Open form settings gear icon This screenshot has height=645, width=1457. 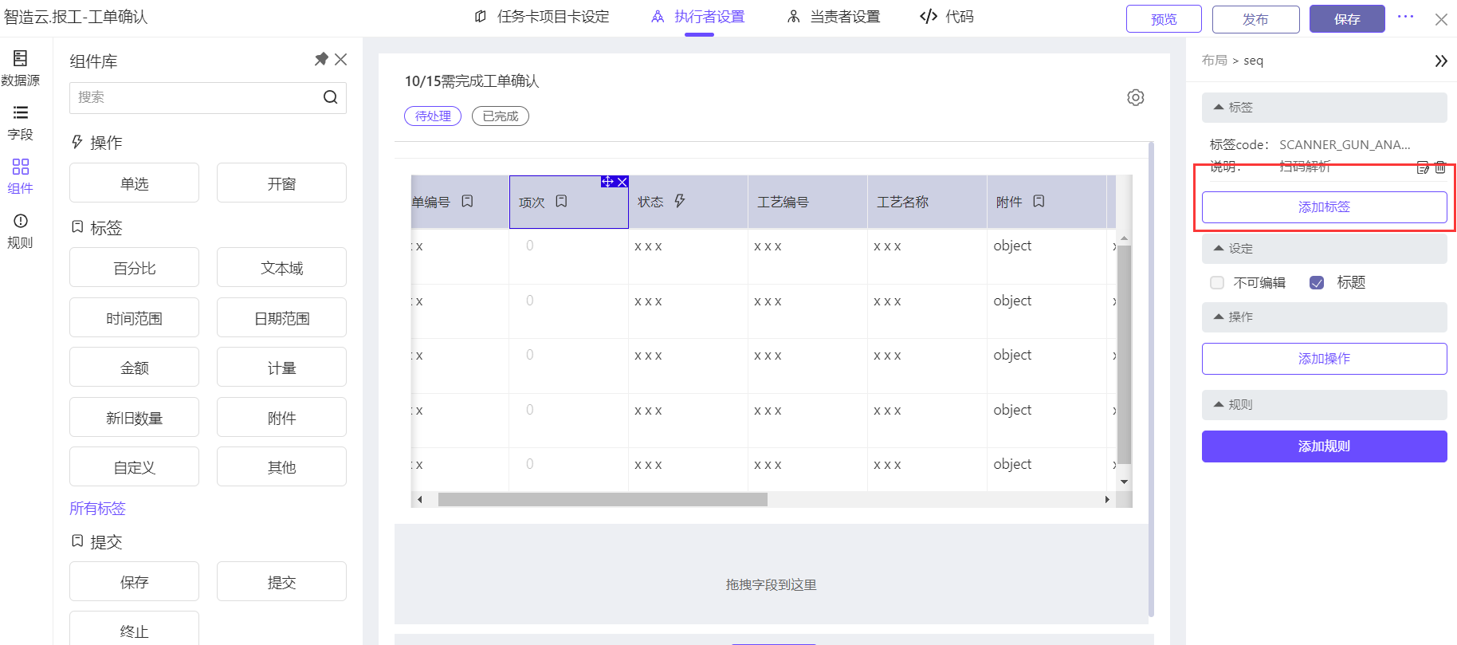coord(1136,97)
